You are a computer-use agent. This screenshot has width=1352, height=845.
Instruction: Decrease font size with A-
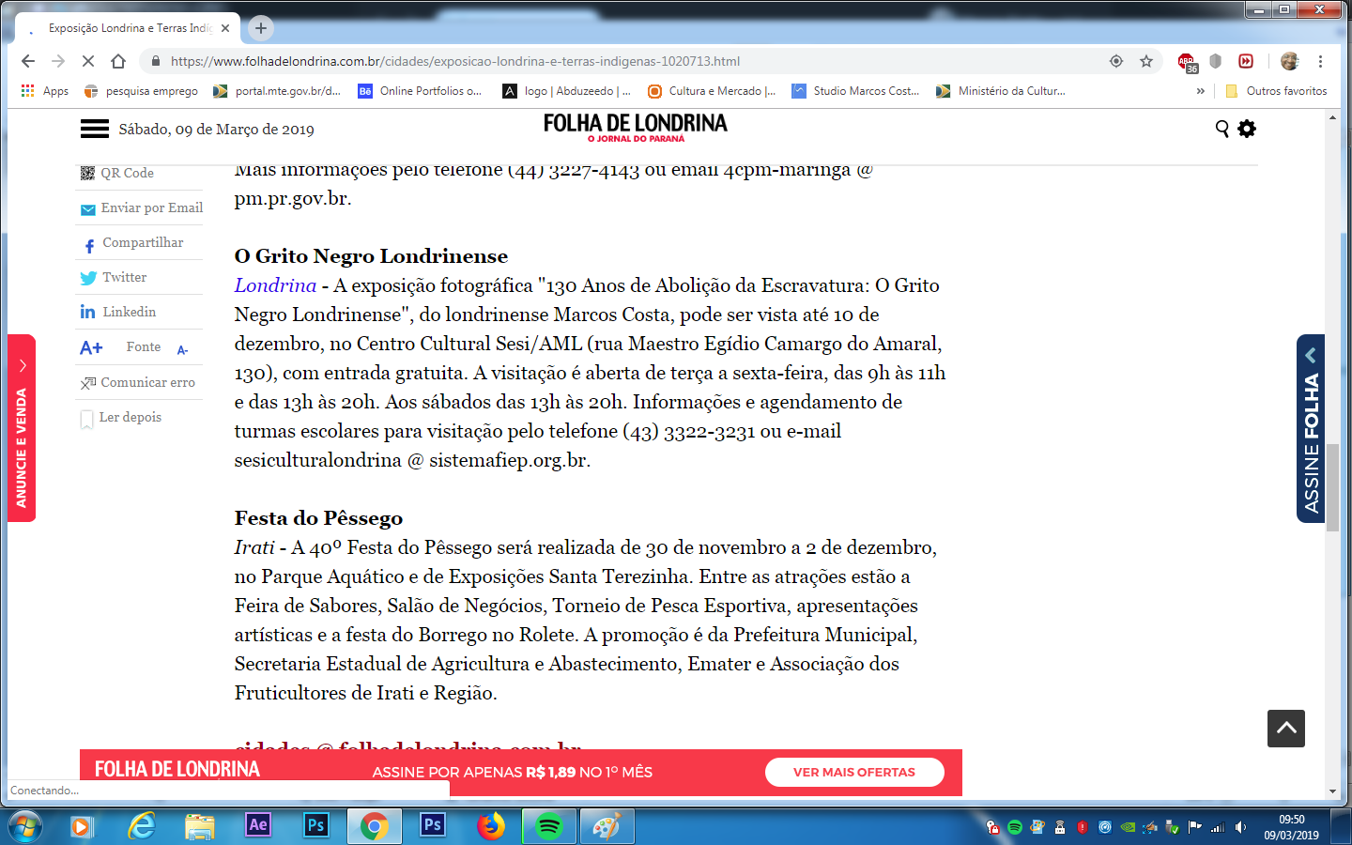182,349
